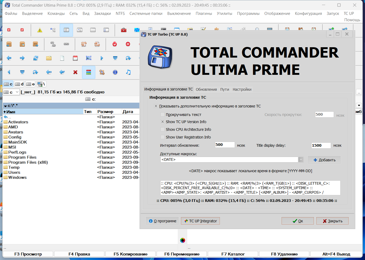Click the yellow warning triangle toolbar icon
Viewport: 365px width, 260px height.
click(x=40, y=30)
